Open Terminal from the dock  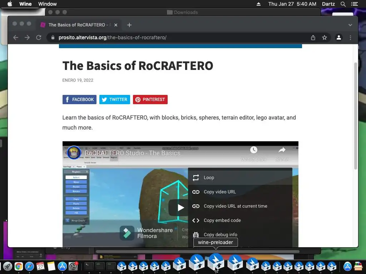tap(89, 266)
